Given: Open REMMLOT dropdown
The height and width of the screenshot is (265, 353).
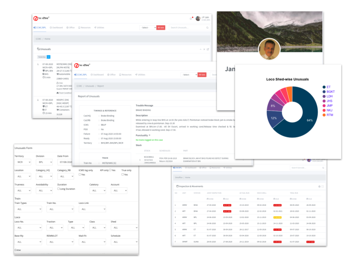Looking at the screenshot, I should [60, 242].
